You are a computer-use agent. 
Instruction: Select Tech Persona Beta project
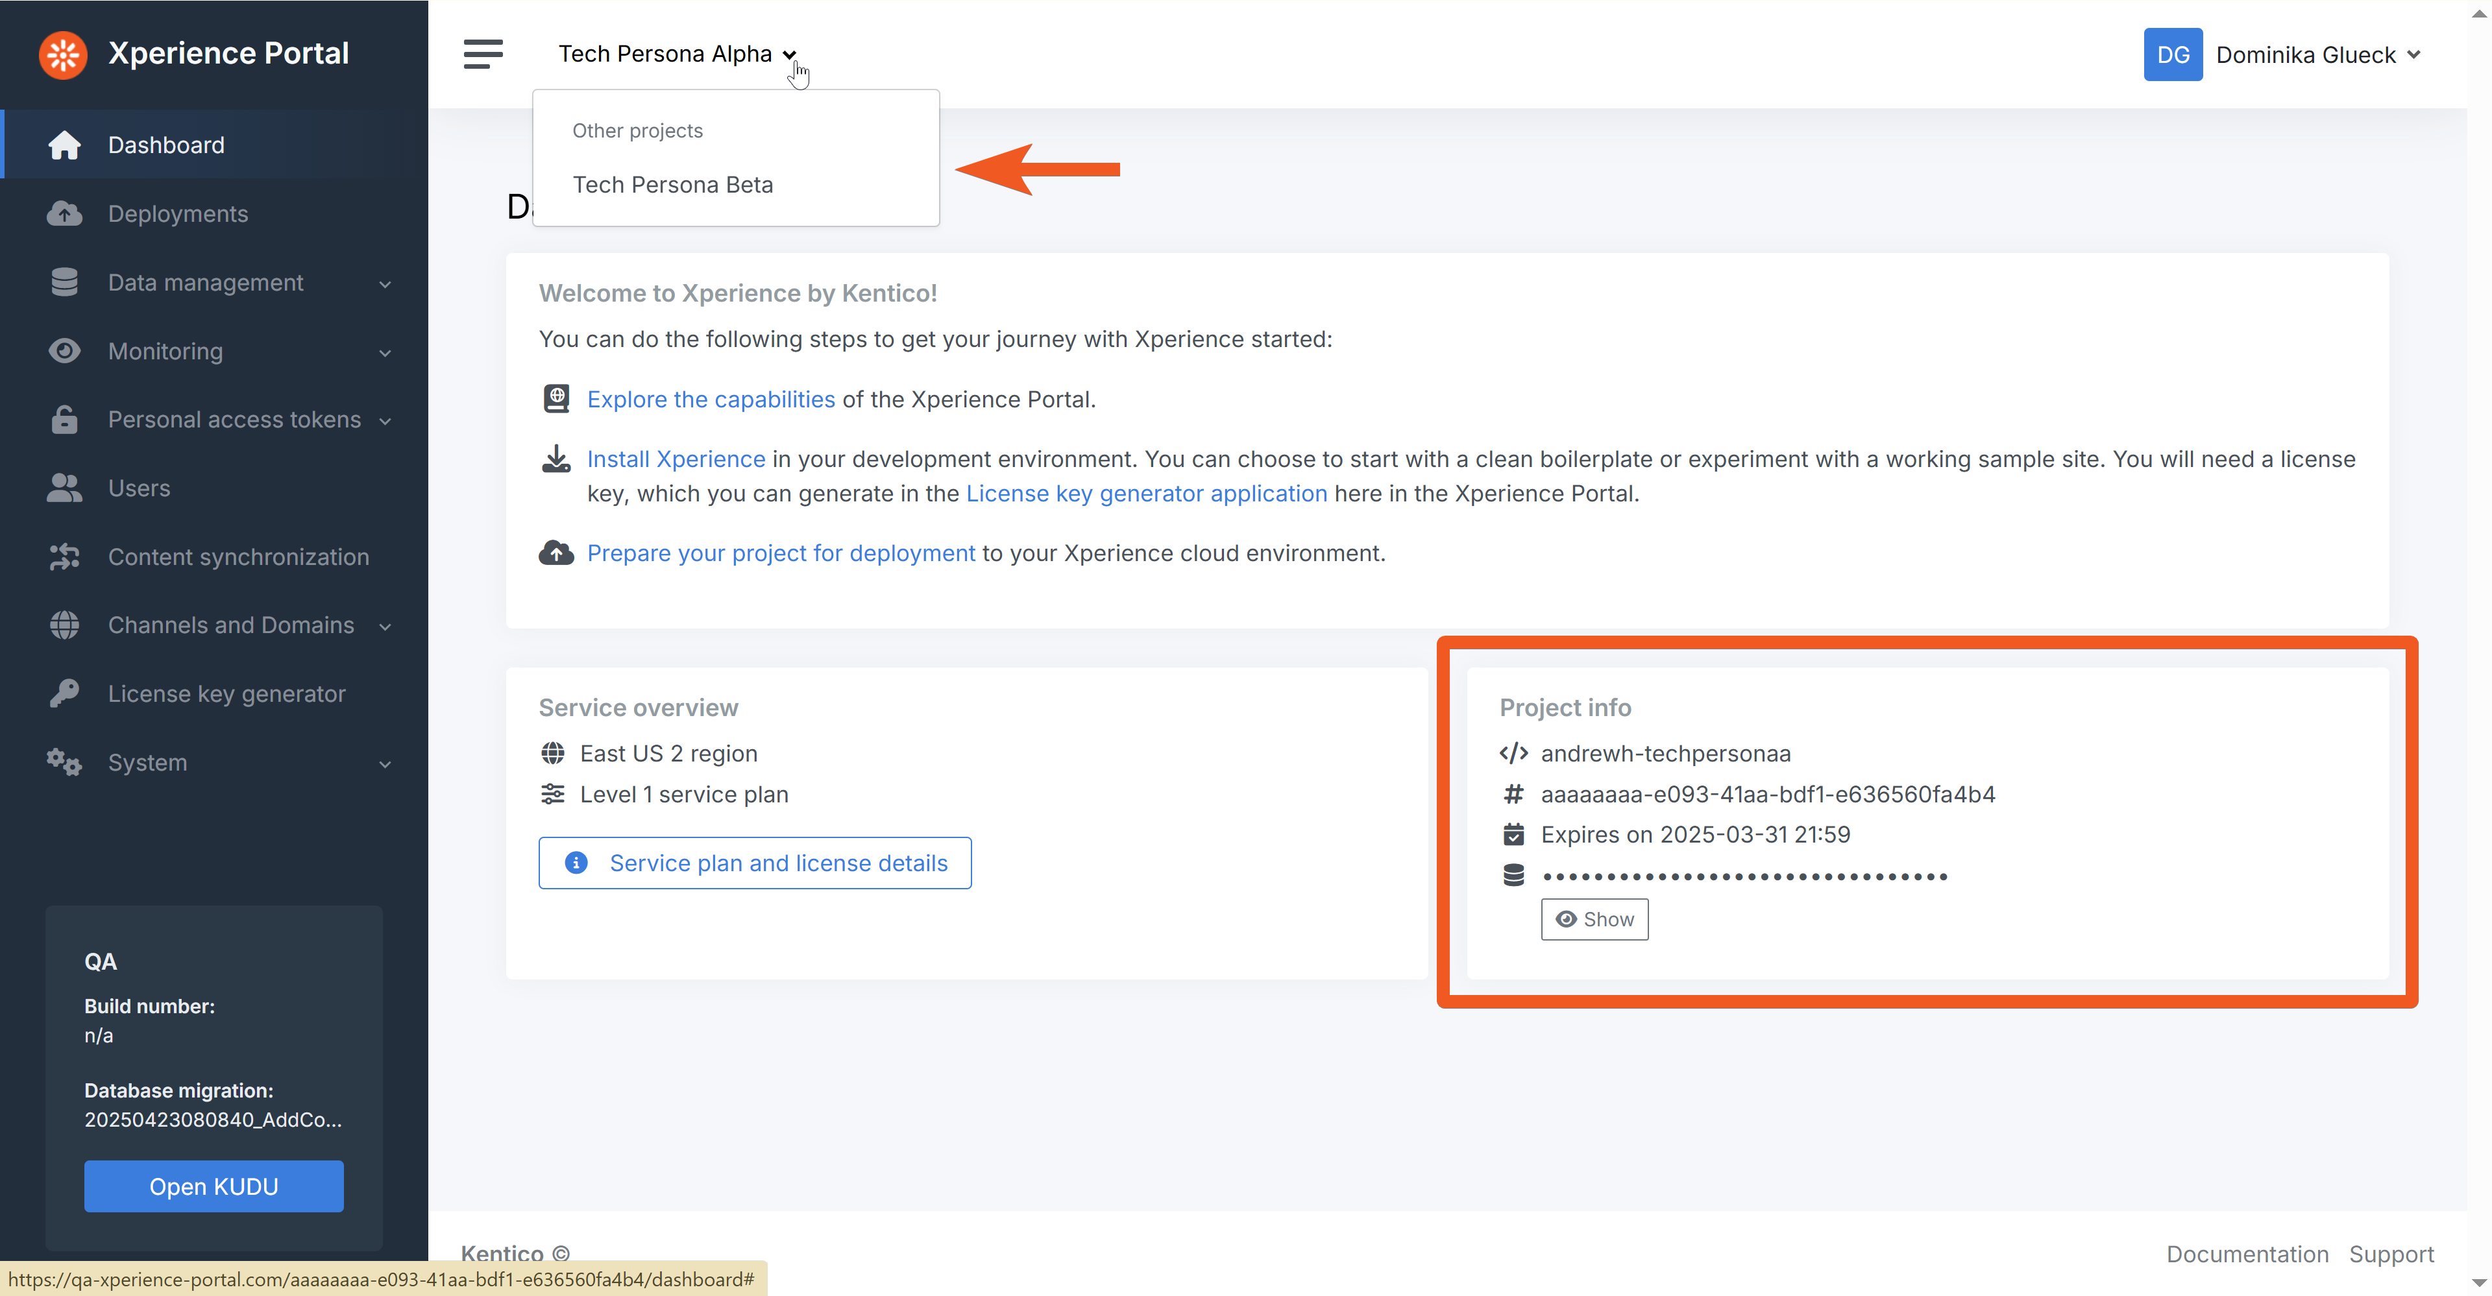point(672,185)
